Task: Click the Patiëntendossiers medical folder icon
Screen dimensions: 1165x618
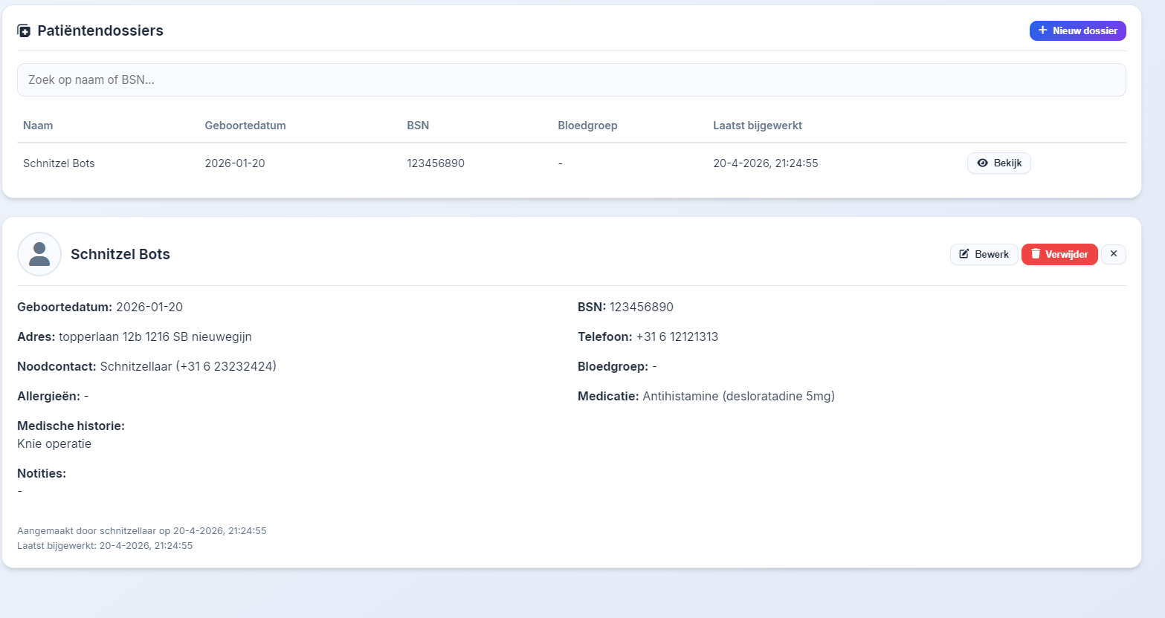Action: [x=24, y=31]
